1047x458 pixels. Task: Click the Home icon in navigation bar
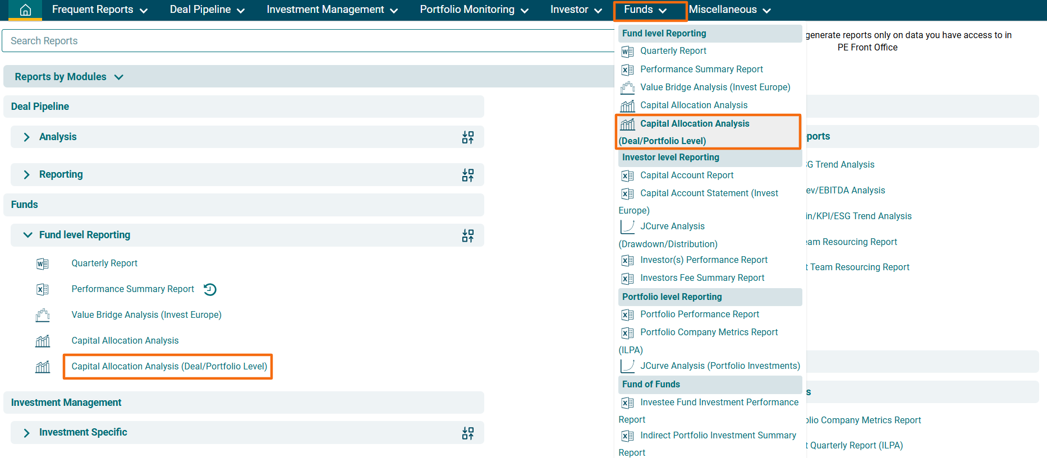pos(25,10)
